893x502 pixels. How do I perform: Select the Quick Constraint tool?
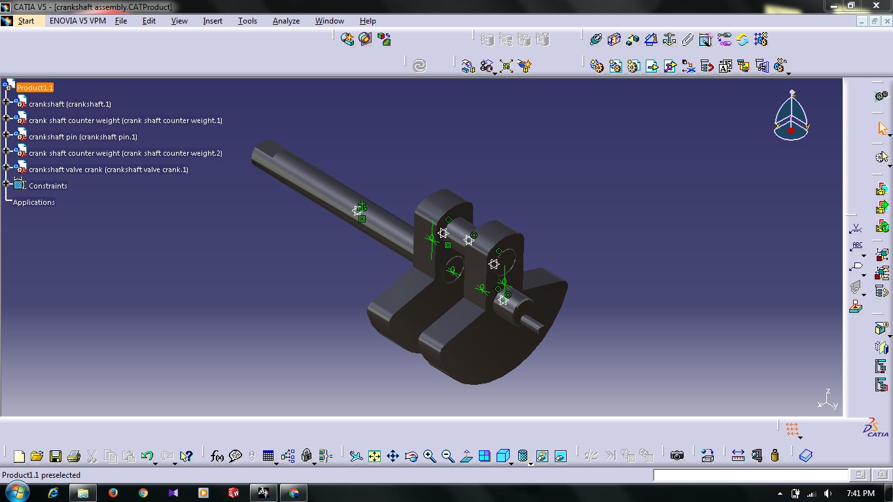coord(705,40)
